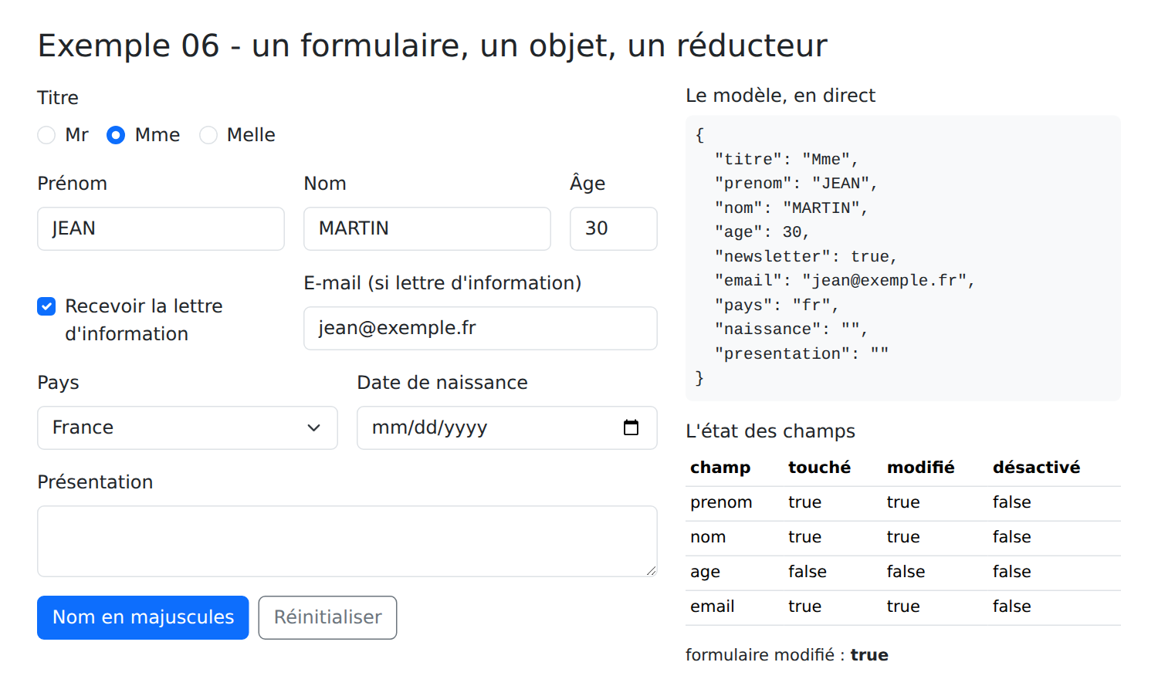The height and width of the screenshot is (696, 1158).
Task: Focus the Âge number field
Action: point(614,228)
